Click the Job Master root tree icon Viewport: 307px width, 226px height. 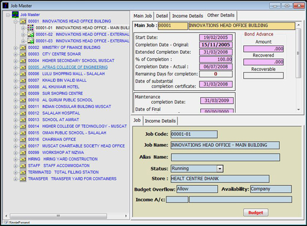point(15,15)
